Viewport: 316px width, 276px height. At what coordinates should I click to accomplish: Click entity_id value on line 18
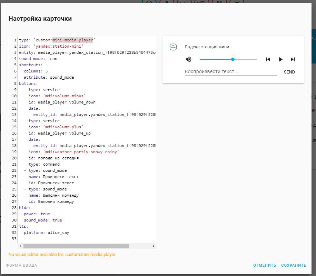tap(108, 146)
